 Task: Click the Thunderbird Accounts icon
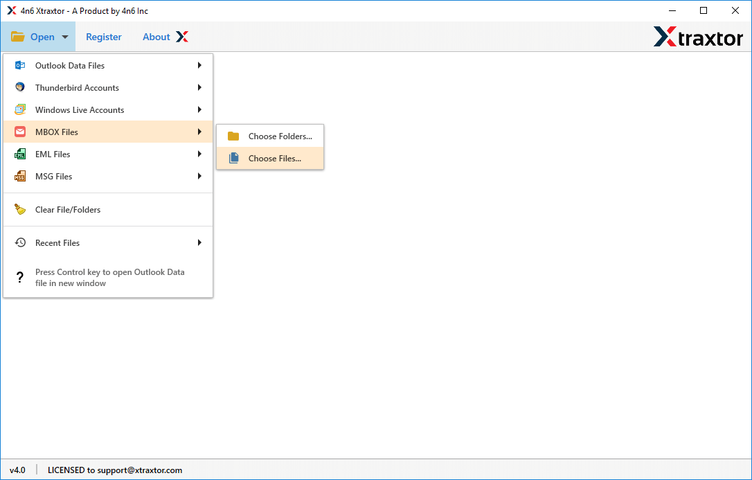(x=20, y=88)
